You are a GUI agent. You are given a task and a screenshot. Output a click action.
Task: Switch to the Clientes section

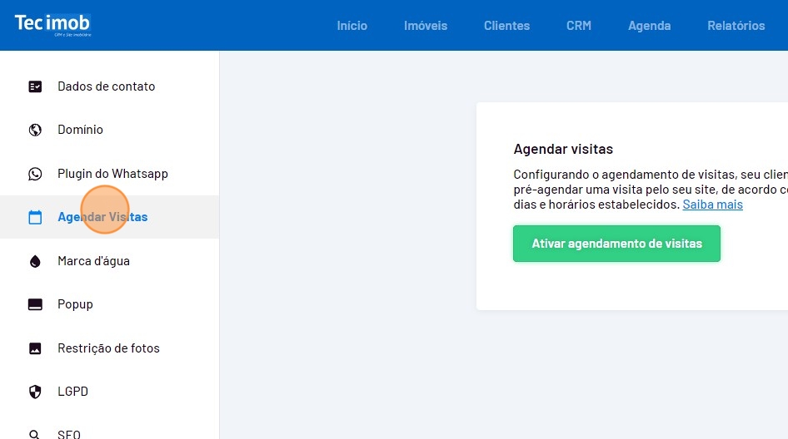pyautogui.click(x=506, y=26)
